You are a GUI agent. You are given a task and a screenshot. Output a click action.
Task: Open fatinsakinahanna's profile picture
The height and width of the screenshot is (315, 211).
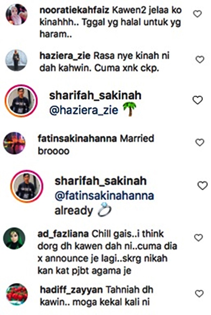14,143
